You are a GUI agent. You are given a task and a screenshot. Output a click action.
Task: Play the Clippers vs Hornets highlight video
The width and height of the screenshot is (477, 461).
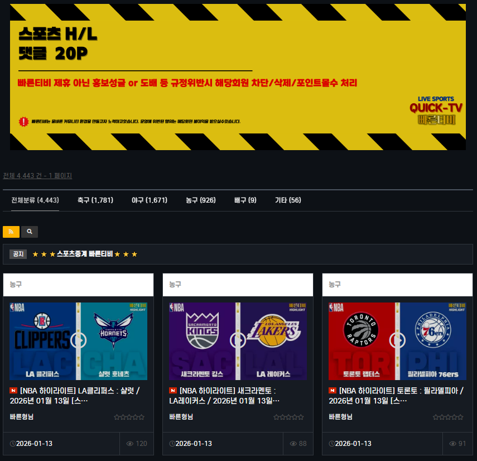click(x=78, y=340)
